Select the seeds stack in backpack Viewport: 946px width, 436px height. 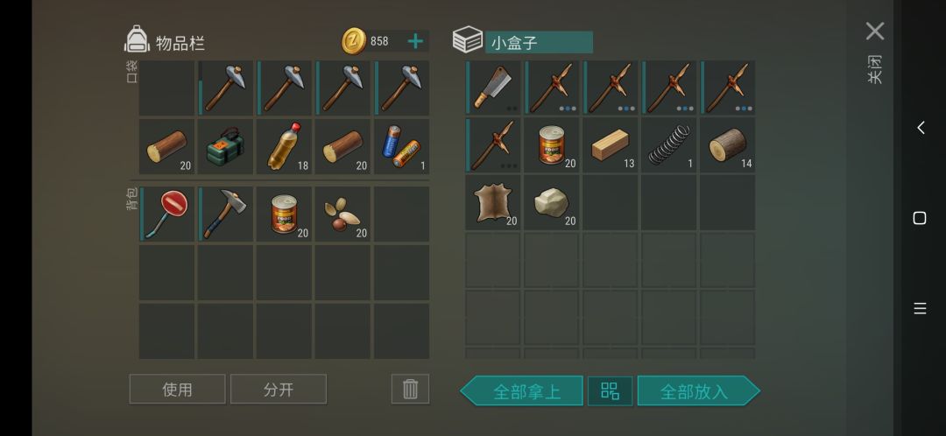point(342,214)
